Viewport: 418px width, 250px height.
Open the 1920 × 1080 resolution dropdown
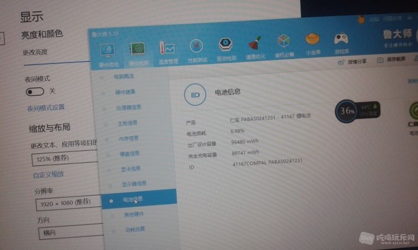69,203
